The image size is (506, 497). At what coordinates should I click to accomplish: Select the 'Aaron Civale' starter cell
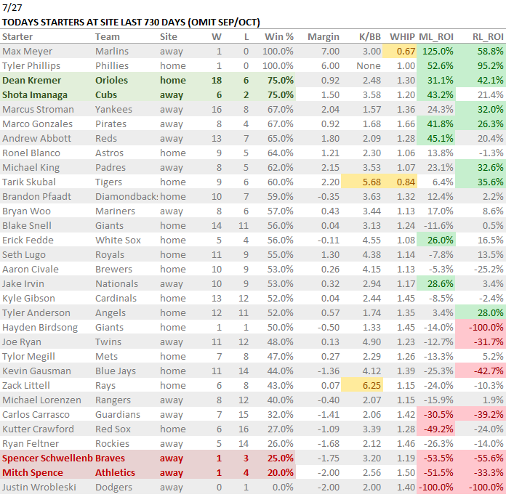tap(31, 269)
